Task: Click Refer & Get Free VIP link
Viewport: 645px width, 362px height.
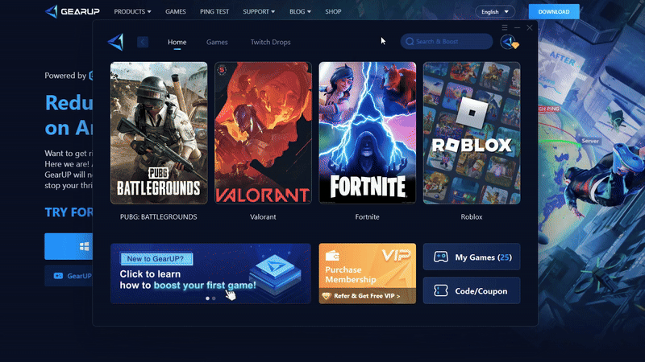Action: tap(367, 295)
